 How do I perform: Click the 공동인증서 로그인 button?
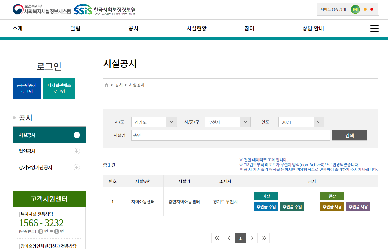click(x=27, y=88)
